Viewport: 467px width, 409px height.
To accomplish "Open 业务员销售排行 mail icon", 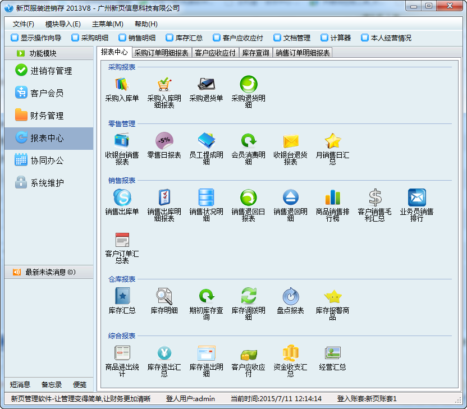I will (416, 197).
